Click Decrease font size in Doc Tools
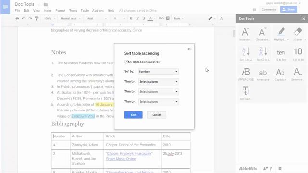308x173 pixels. click(x=262, y=34)
